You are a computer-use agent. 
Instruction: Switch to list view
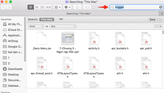[37, 7]
